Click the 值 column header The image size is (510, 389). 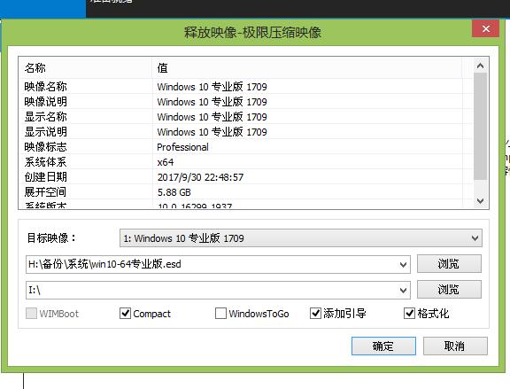(307, 68)
